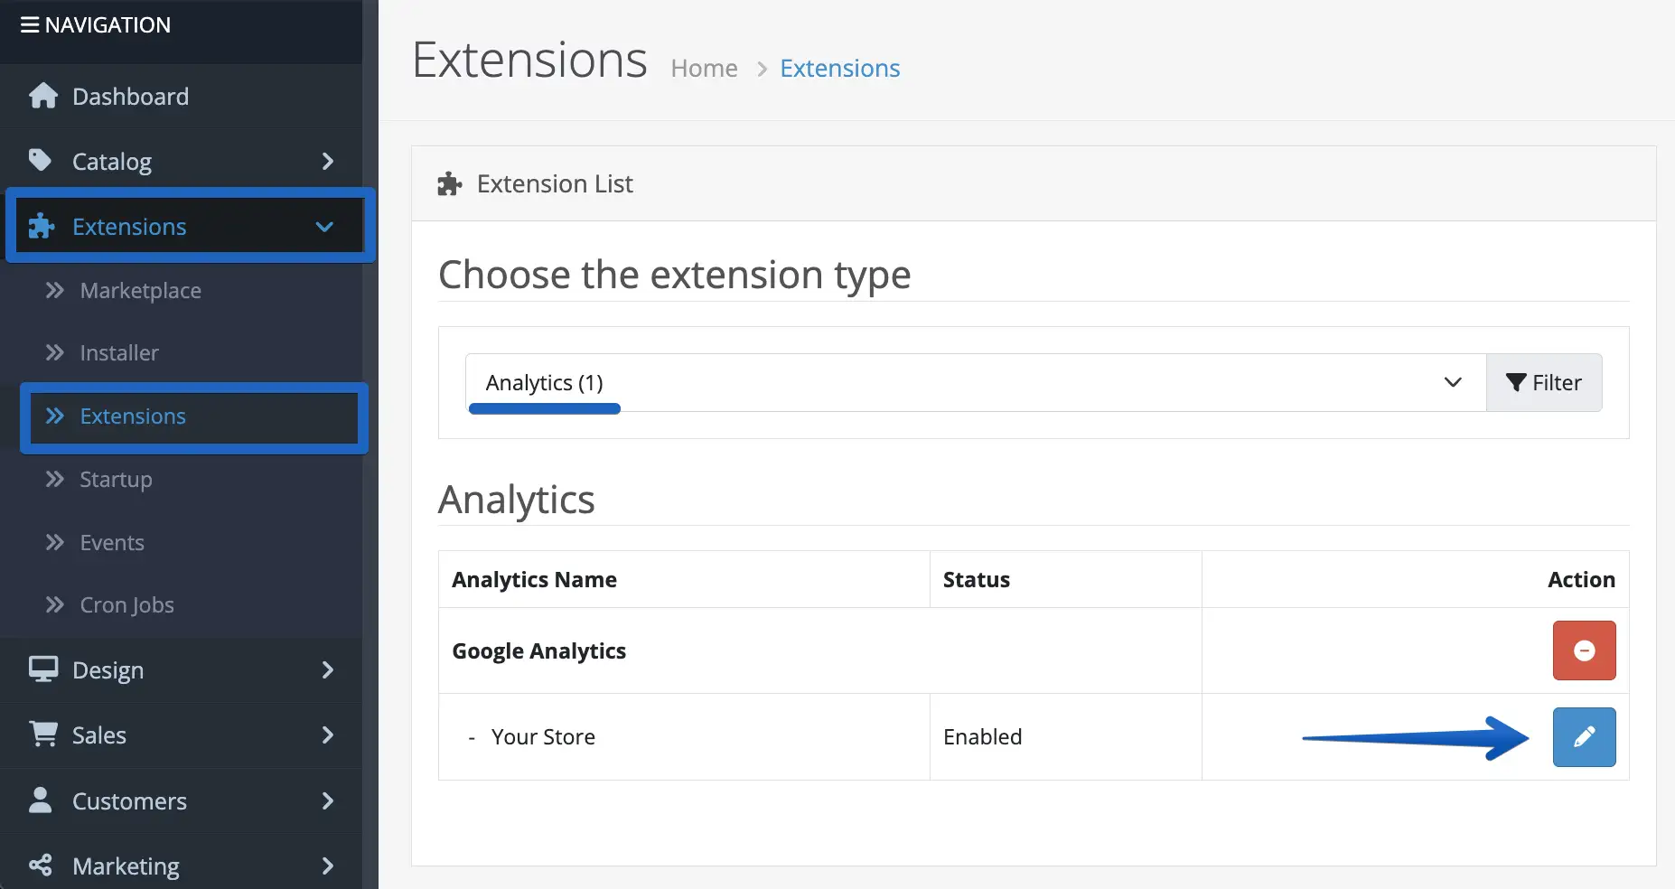Viewport: 1675px width, 889px height.
Task: Select Installer from the Extensions submenu
Action: click(x=118, y=353)
